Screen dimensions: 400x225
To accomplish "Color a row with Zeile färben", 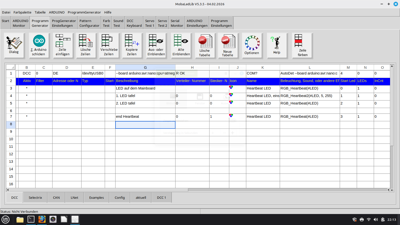I will pos(302,45).
